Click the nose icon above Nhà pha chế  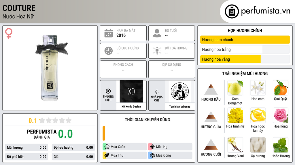click(156, 91)
